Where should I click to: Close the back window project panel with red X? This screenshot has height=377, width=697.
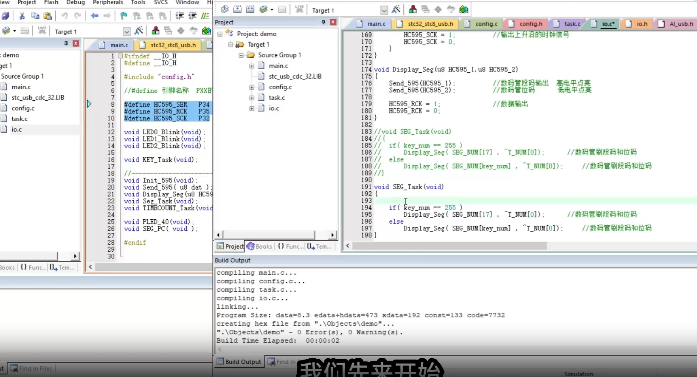tap(76, 43)
